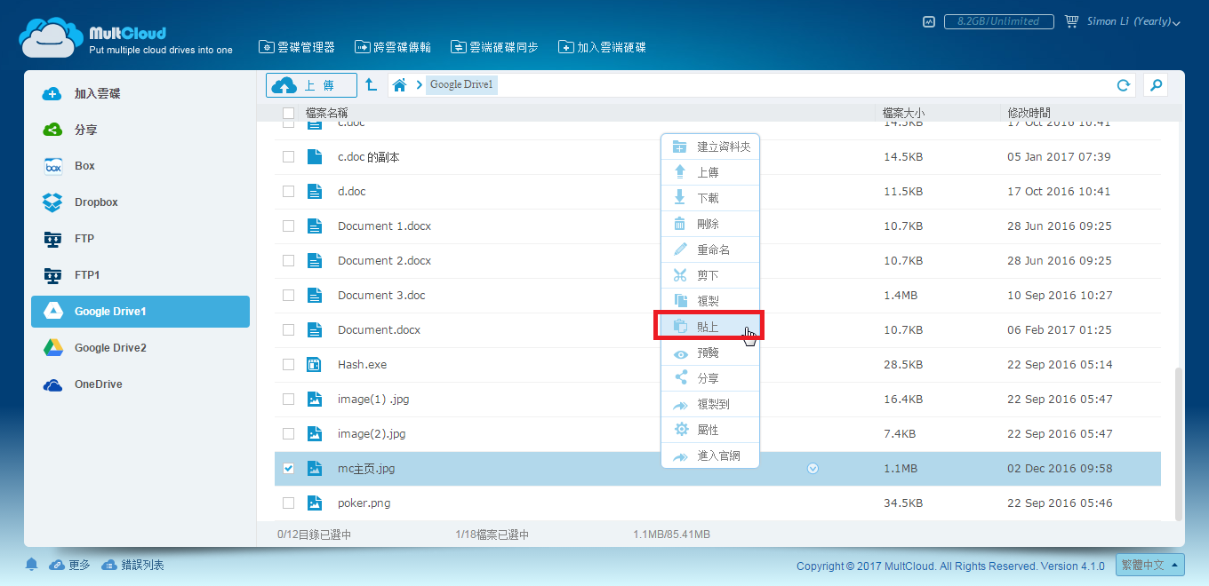1209x586 pixels.
Task: Check the Hash.exe checkbox
Action: pyautogui.click(x=288, y=364)
